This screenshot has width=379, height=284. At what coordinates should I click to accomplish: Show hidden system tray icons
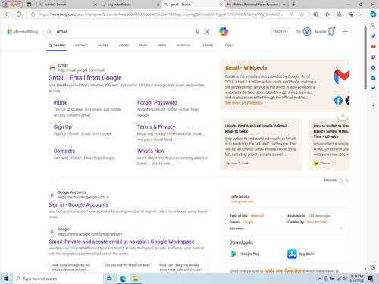coord(320,279)
